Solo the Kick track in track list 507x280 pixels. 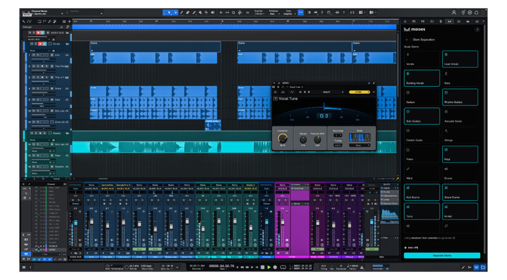(x=38, y=55)
